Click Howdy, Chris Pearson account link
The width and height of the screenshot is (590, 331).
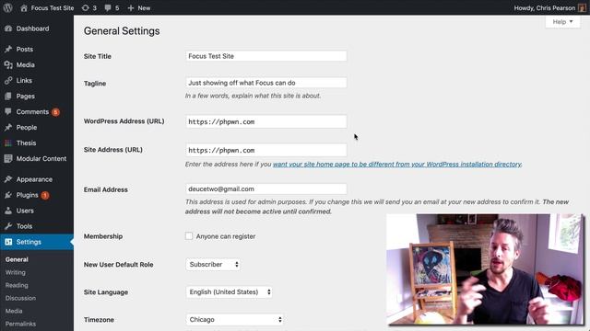tap(545, 8)
